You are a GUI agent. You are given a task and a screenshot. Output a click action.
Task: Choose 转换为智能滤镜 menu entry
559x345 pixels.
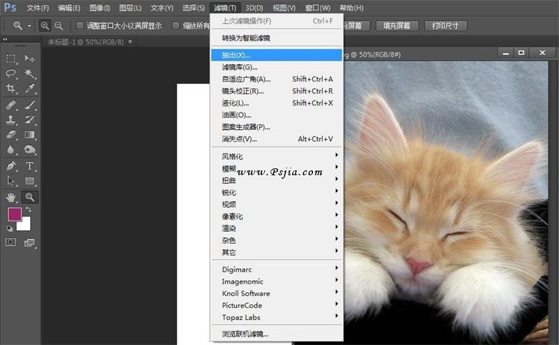pyautogui.click(x=276, y=38)
